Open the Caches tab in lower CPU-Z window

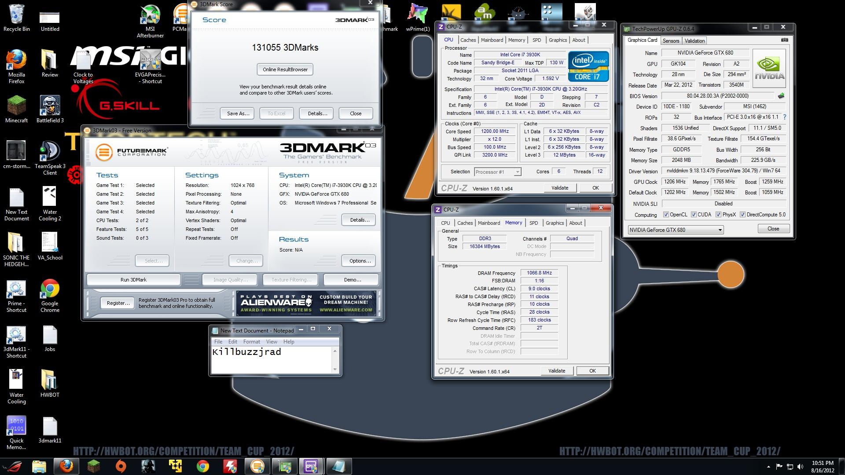[x=465, y=223]
